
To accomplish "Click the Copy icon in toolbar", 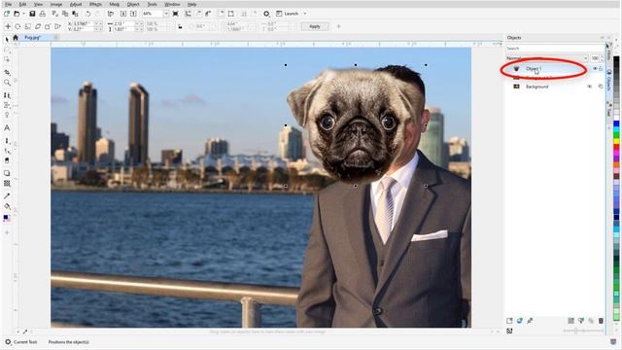I will coord(65,14).
